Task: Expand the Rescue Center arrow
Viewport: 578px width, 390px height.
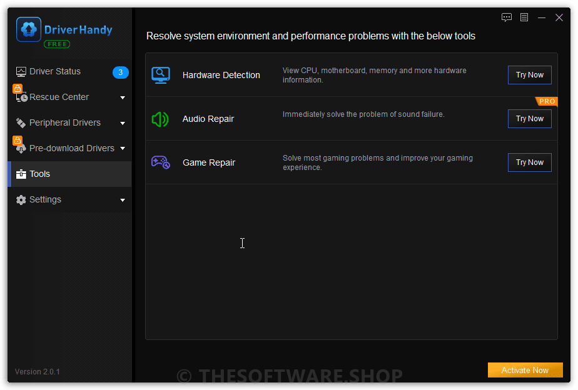Action: pos(123,97)
